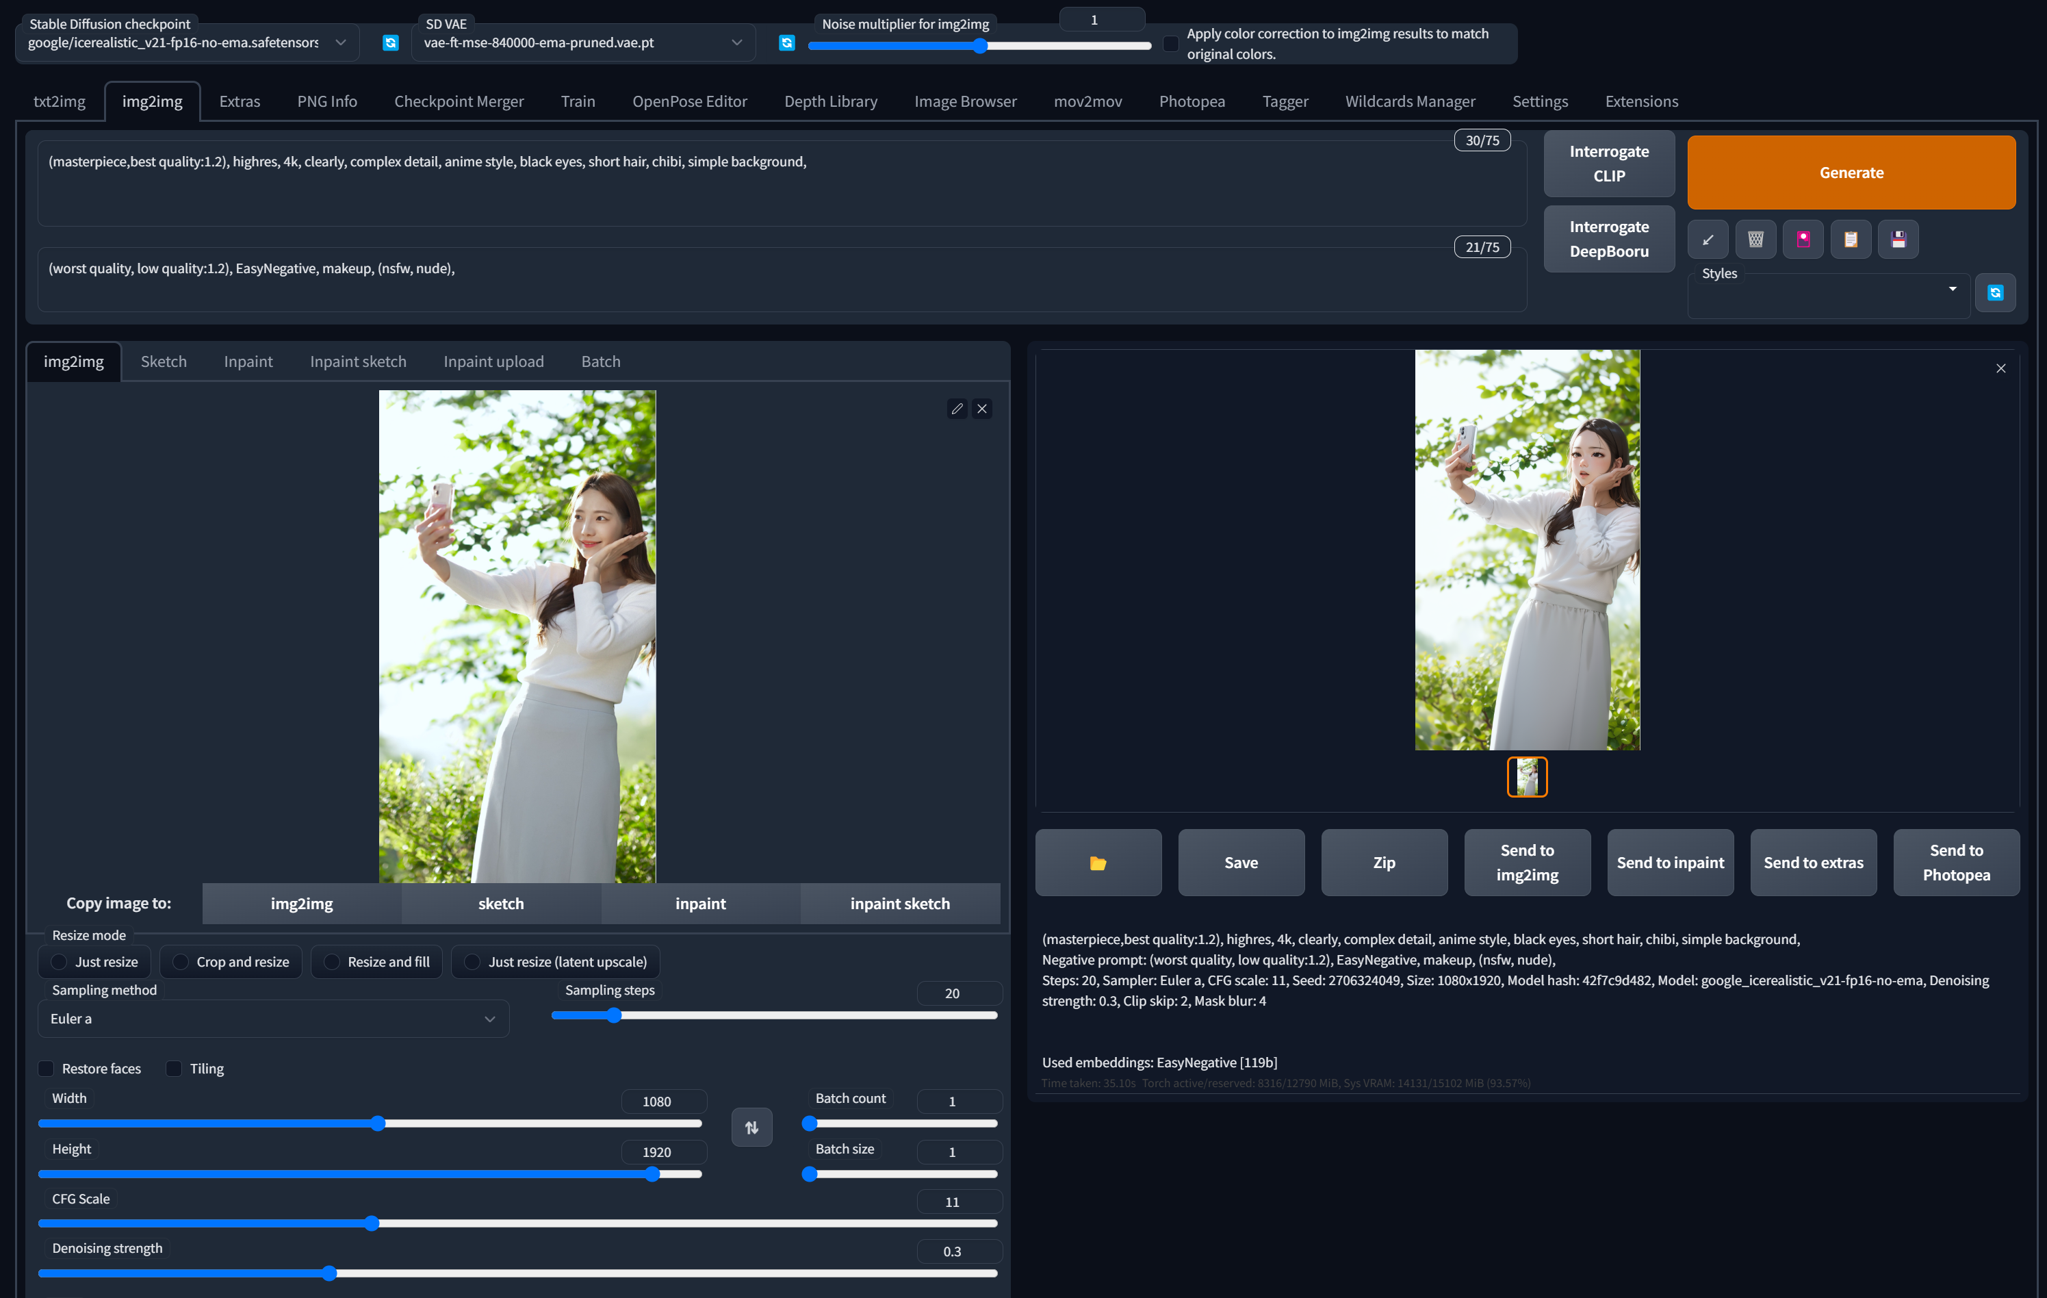2047x1298 pixels.
Task: Open the Styles dropdown
Action: [1828, 294]
